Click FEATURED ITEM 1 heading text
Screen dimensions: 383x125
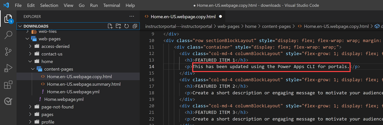pyautogui.click(x=215, y=60)
